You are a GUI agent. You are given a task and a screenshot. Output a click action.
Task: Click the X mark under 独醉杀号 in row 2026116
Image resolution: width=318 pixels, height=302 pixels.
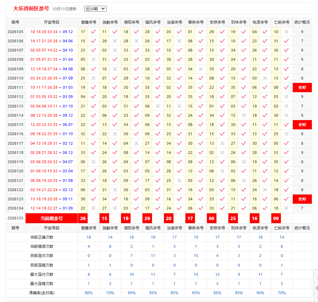(x=115, y=134)
